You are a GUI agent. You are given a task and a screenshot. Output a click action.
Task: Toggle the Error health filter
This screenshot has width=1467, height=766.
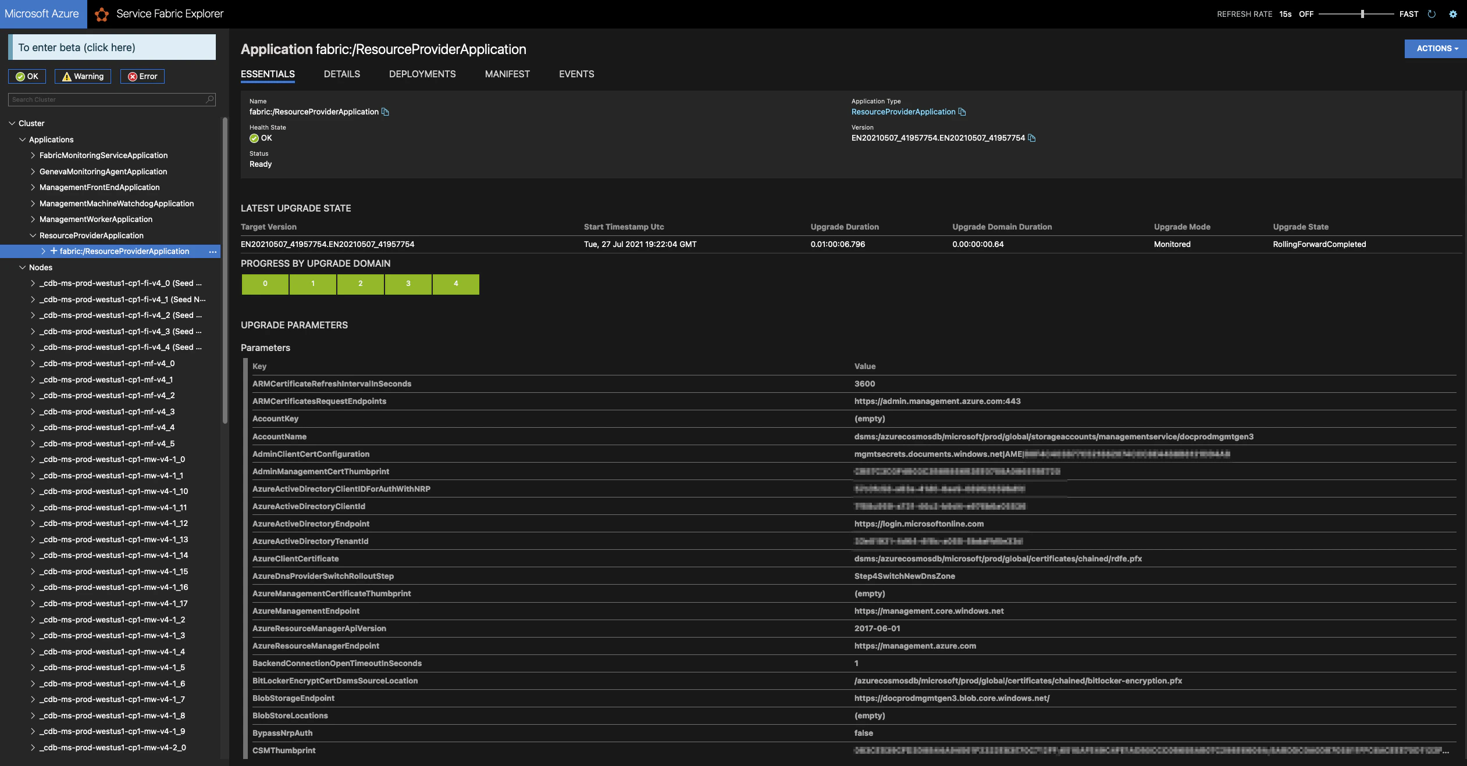coord(143,76)
